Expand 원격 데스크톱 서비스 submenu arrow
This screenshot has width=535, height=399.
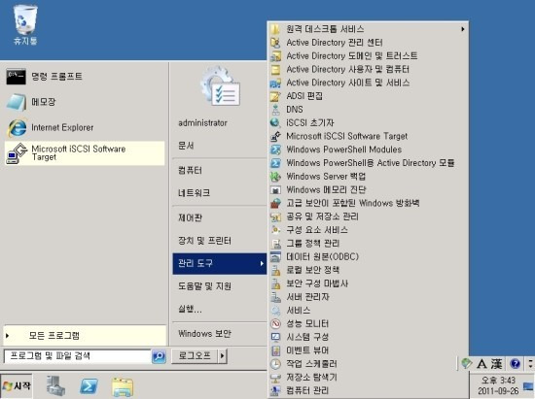tap(463, 29)
